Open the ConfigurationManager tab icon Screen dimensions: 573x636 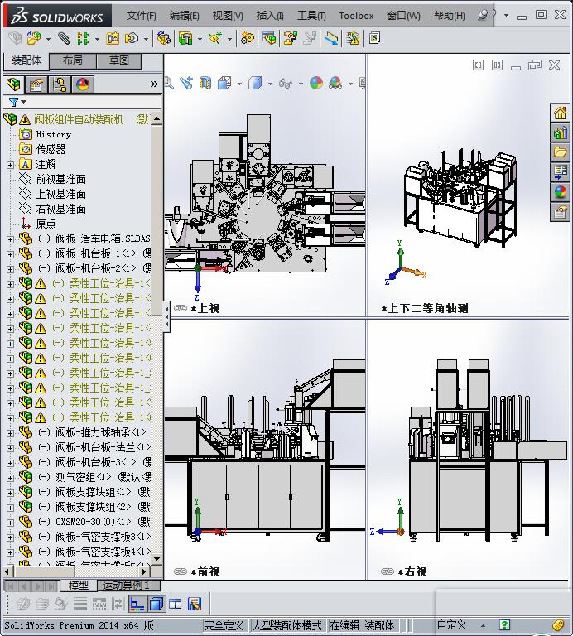tap(60, 84)
